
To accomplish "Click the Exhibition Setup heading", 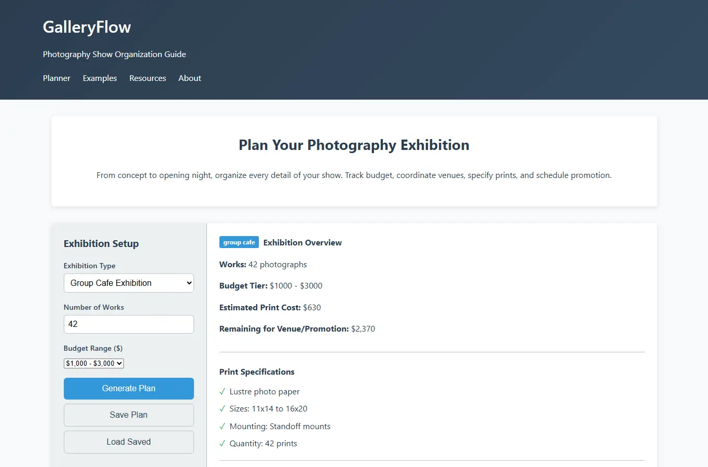I will pyautogui.click(x=101, y=244).
